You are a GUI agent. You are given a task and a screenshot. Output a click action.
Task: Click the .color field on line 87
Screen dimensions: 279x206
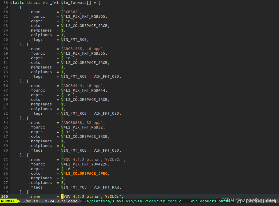[x=36, y=136]
